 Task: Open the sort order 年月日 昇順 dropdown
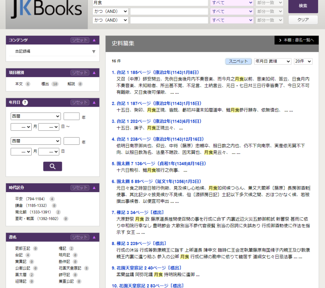click(272, 61)
